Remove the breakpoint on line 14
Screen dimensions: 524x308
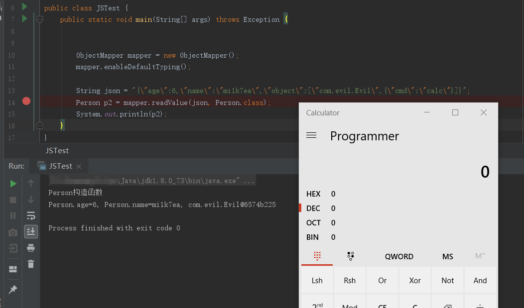[x=26, y=102]
